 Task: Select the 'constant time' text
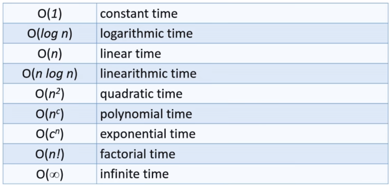click(139, 14)
